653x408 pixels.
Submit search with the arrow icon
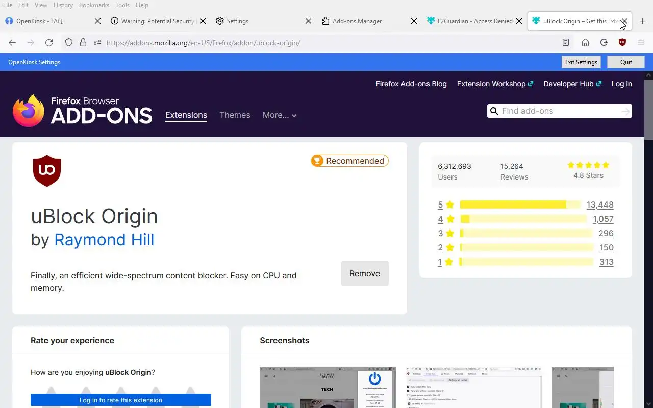point(625,111)
